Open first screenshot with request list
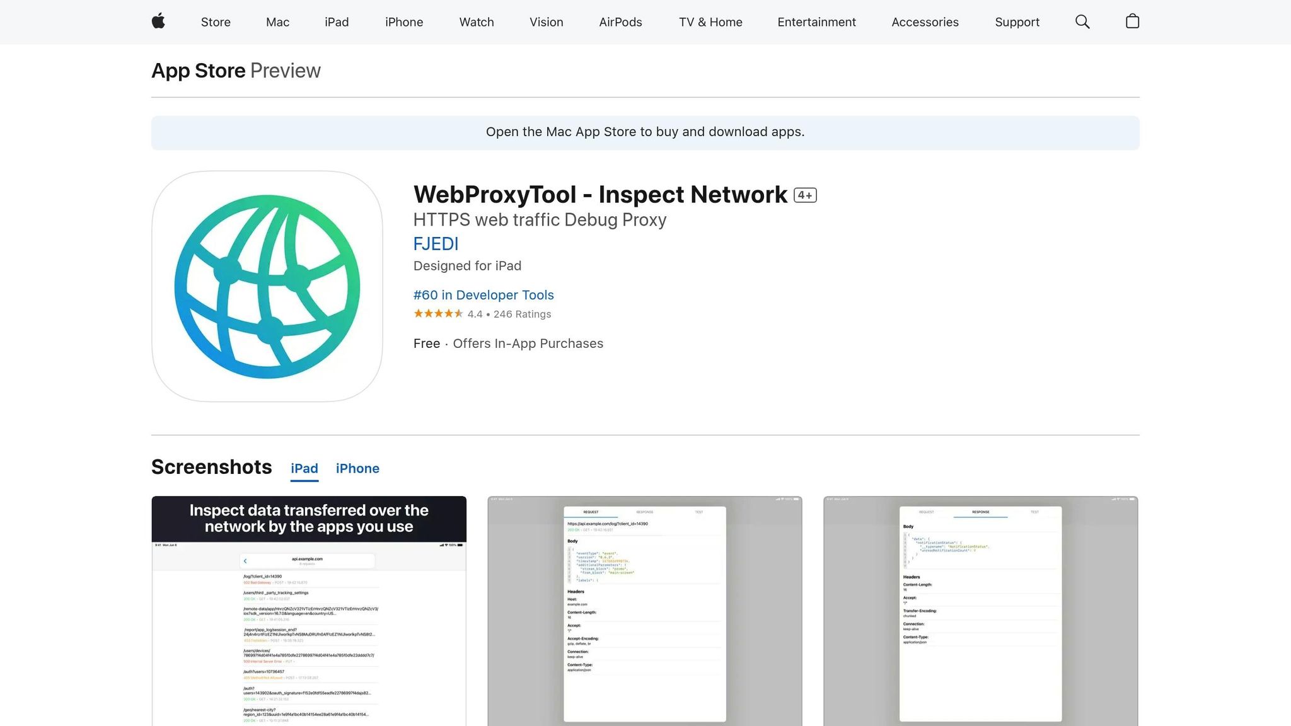1291x726 pixels. (309, 611)
